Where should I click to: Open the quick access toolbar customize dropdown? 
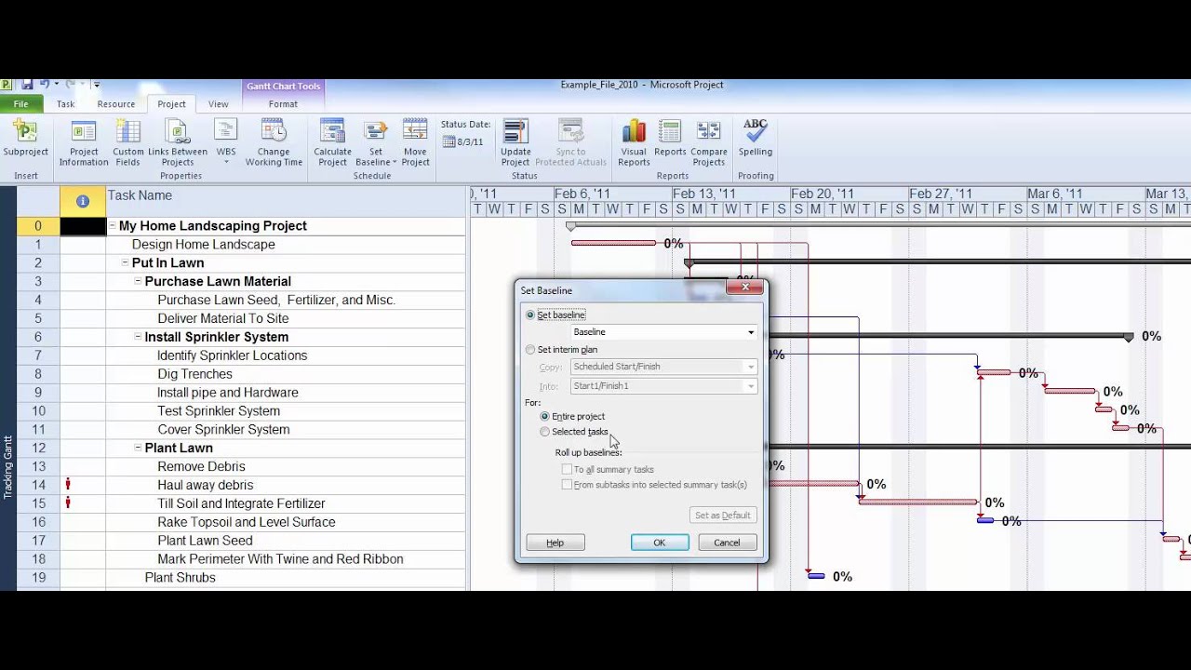[x=96, y=85]
